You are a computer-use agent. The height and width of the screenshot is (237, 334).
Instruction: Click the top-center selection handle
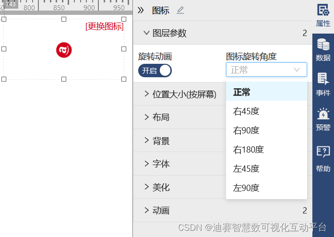pos(64,19)
